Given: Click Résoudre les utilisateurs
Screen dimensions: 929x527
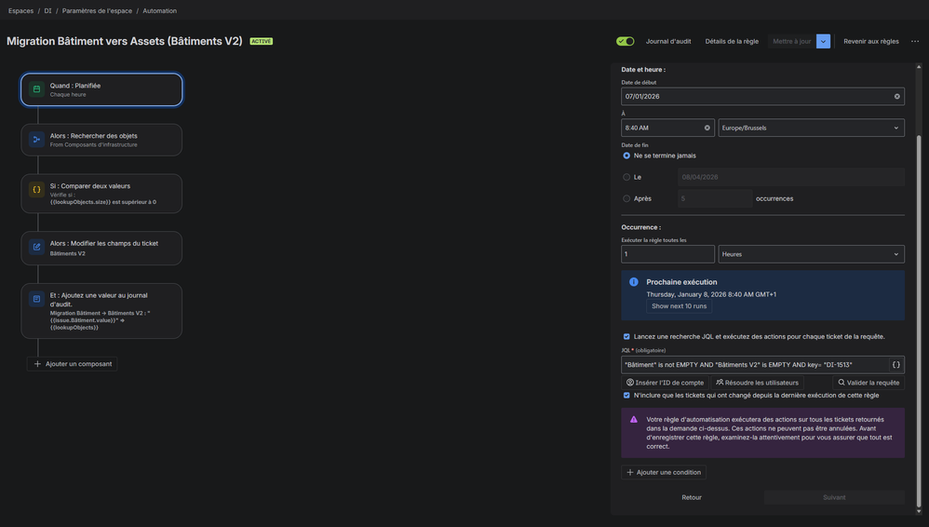Looking at the screenshot, I should [x=757, y=383].
